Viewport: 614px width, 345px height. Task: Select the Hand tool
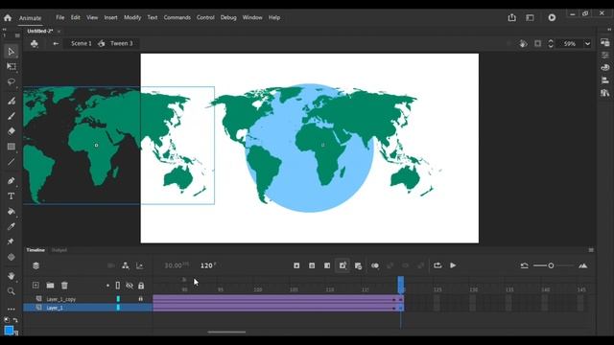(x=11, y=276)
